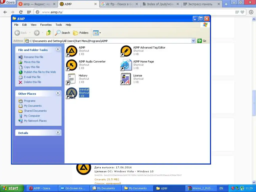Open Shared Documents under Other Places
The image size is (256, 192).
click(x=35, y=111)
